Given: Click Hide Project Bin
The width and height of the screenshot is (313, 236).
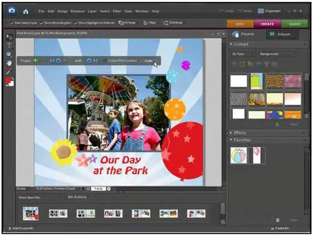Looking at the screenshot, I should (x=21, y=228).
